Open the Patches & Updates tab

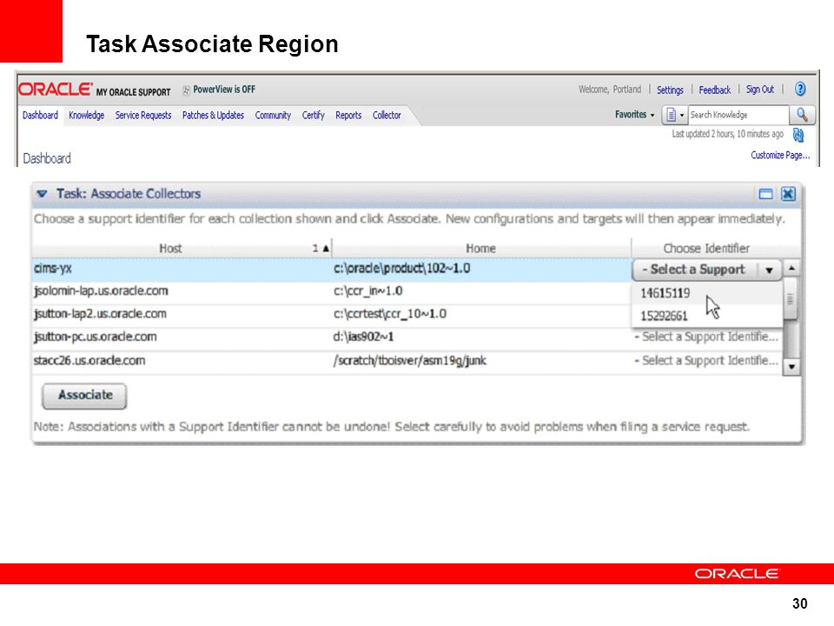pos(213,115)
